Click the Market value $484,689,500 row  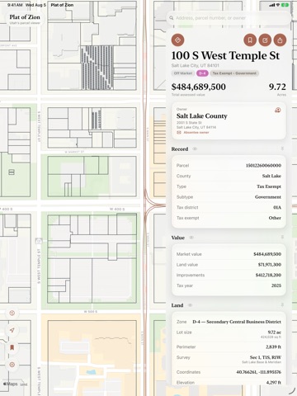point(229,254)
